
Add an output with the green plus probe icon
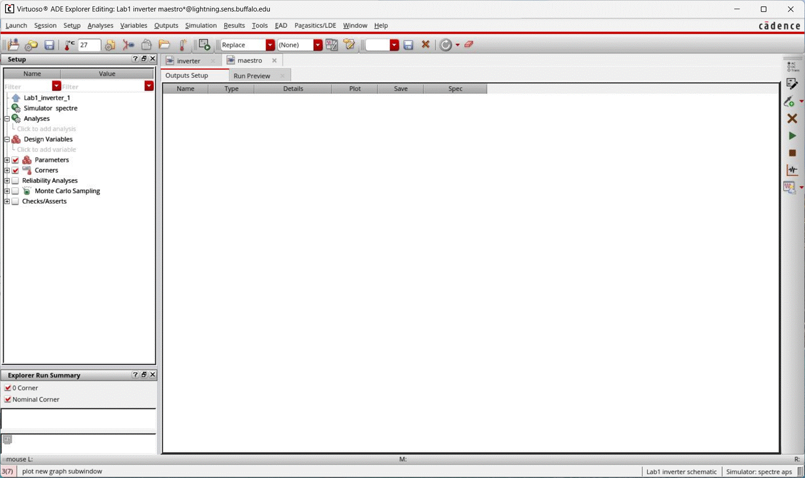pyautogui.click(x=790, y=102)
